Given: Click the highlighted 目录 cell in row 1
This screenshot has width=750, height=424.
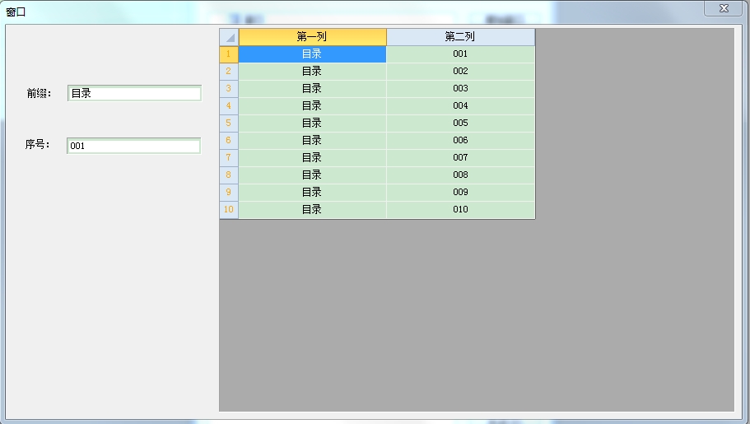Looking at the screenshot, I should (312, 54).
